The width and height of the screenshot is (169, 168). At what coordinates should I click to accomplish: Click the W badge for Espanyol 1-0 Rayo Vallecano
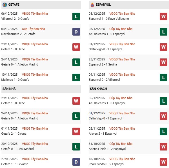click(x=163, y=16)
